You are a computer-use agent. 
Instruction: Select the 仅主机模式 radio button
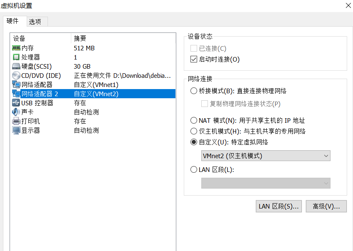tap(193, 132)
